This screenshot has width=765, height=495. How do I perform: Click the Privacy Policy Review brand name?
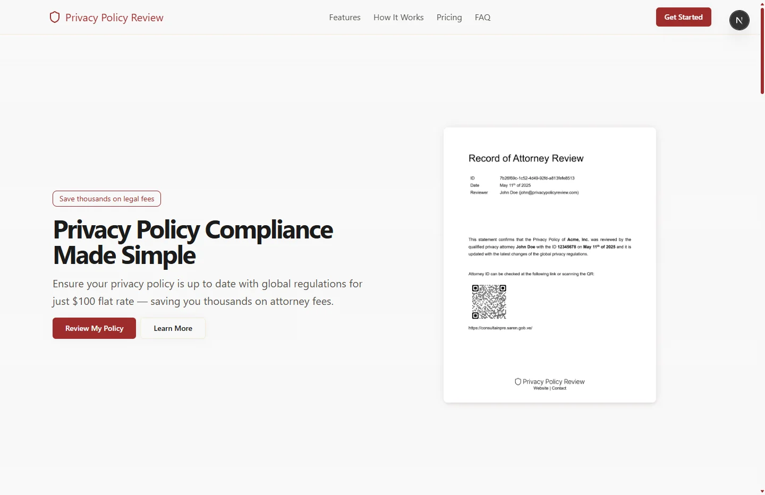(x=114, y=18)
